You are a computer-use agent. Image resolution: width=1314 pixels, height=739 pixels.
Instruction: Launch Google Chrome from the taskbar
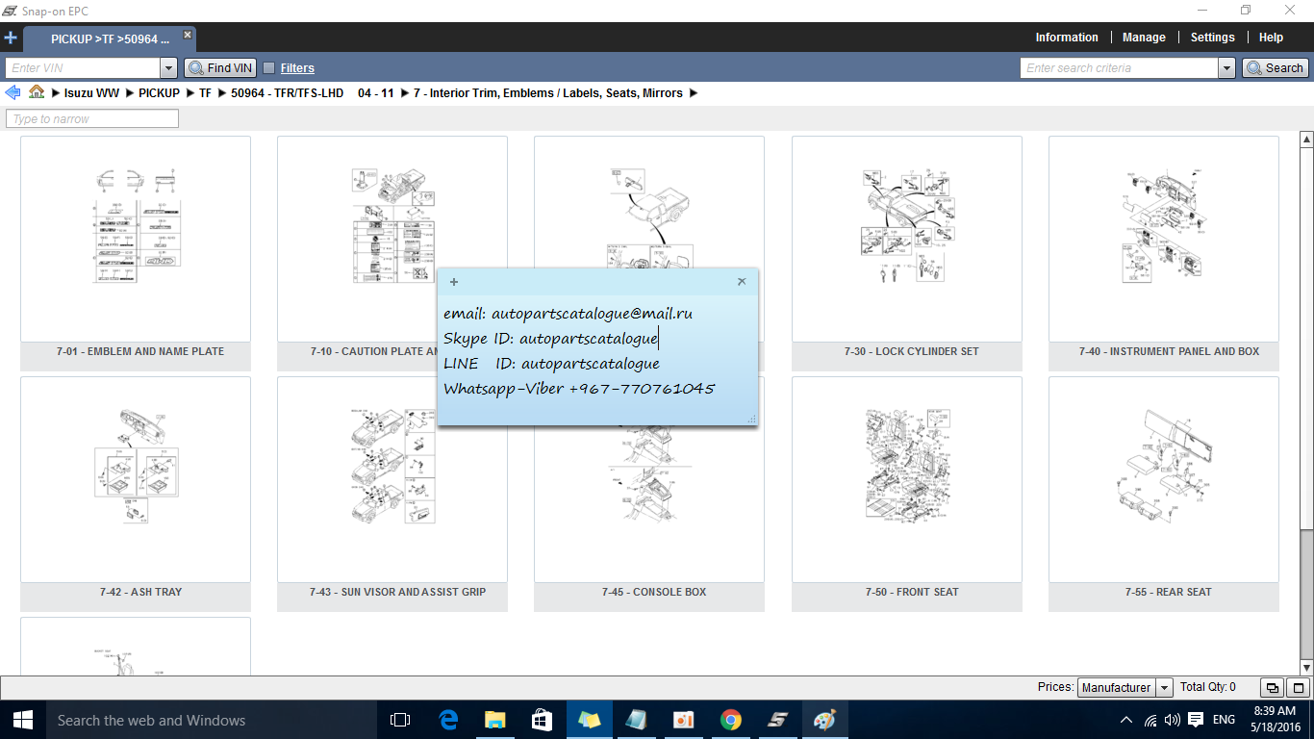(731, 720)
